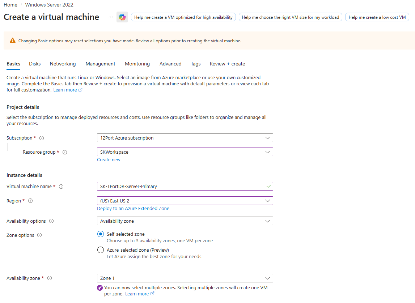
Task: Go to Home in breadcrumb
Action: point(10,5)
